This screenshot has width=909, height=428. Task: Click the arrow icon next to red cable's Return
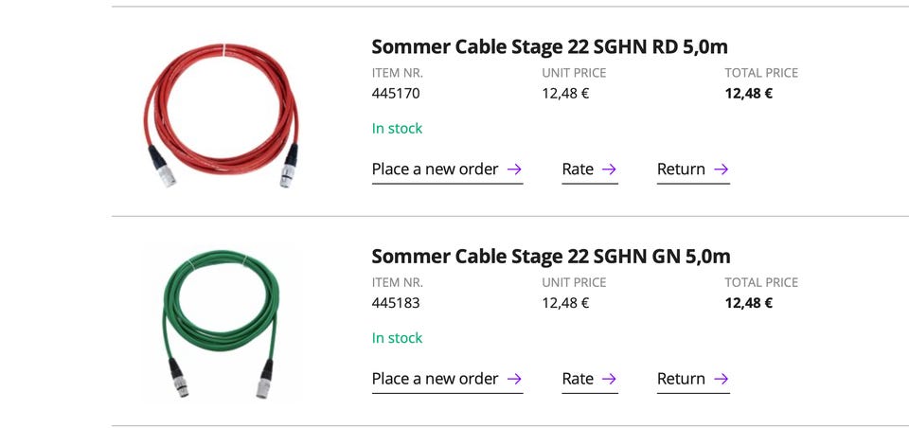[x=721, y=169]
